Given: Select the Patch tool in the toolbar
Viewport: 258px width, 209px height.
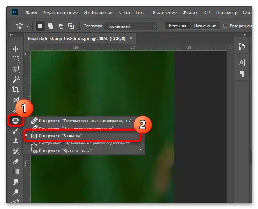Looking at the screenshot, I should [x=15, y=121].
